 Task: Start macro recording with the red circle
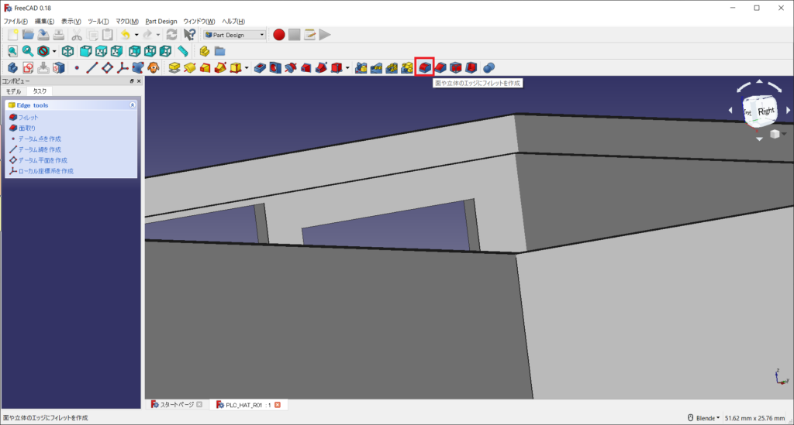tap(279, 34)
